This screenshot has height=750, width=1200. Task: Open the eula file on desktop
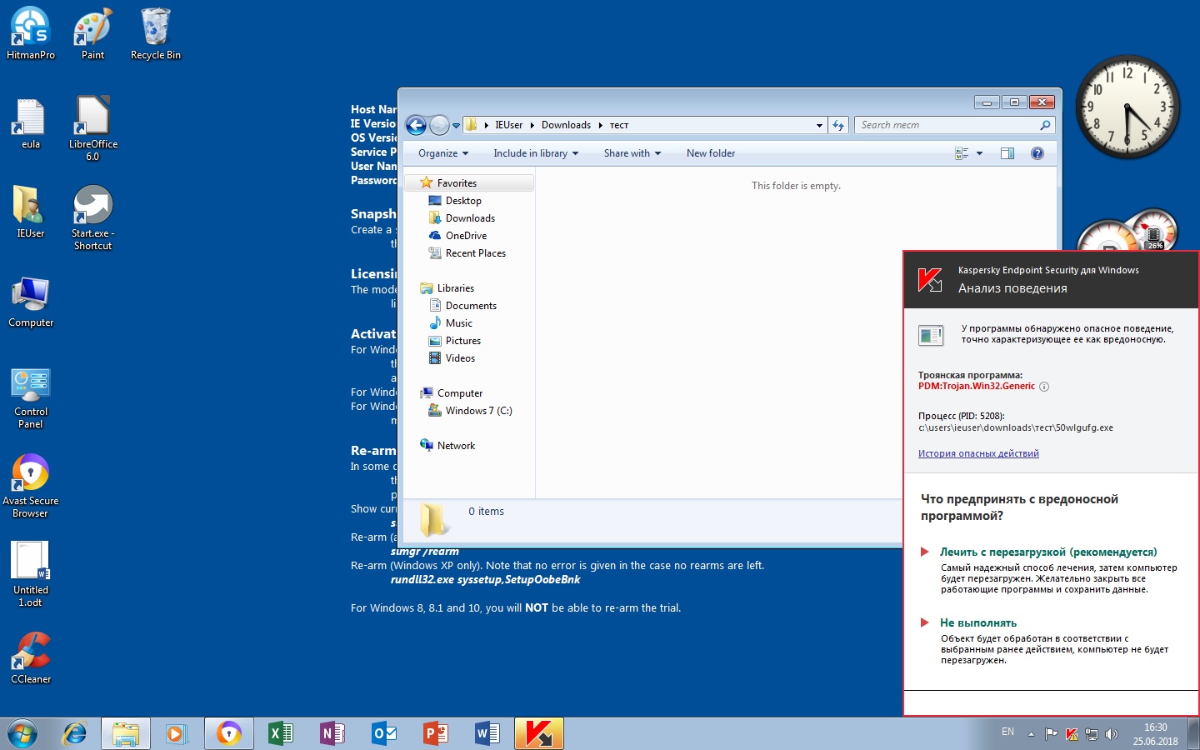pyautogui.click(x=31, y=123)
